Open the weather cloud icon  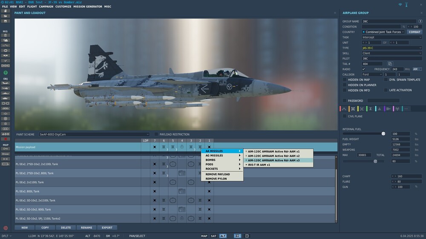6,40
